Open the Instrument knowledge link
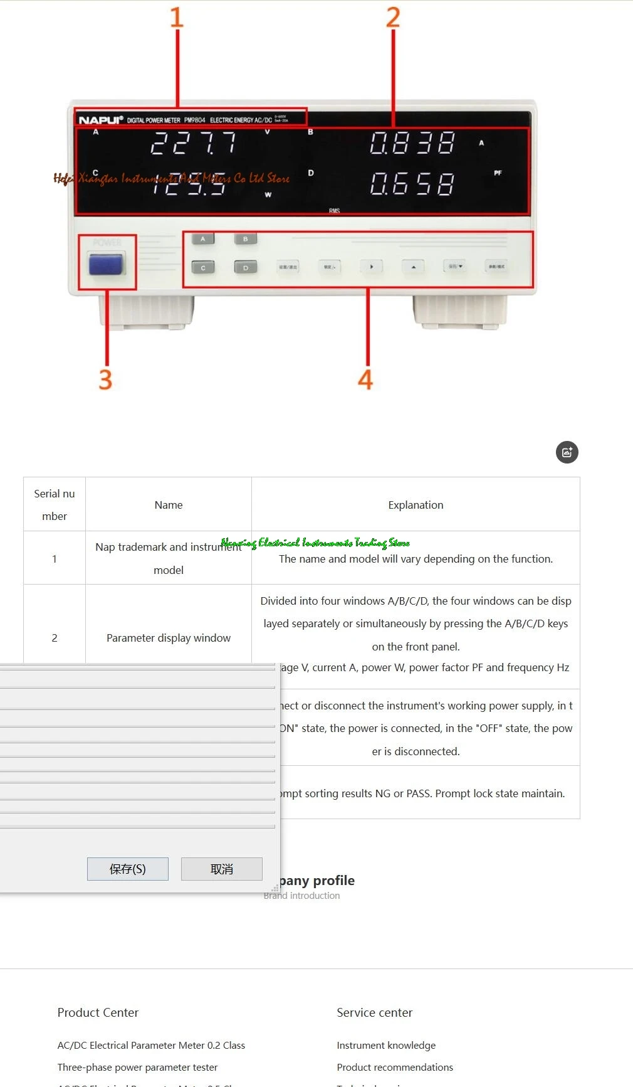 [x=386, y=1045]
